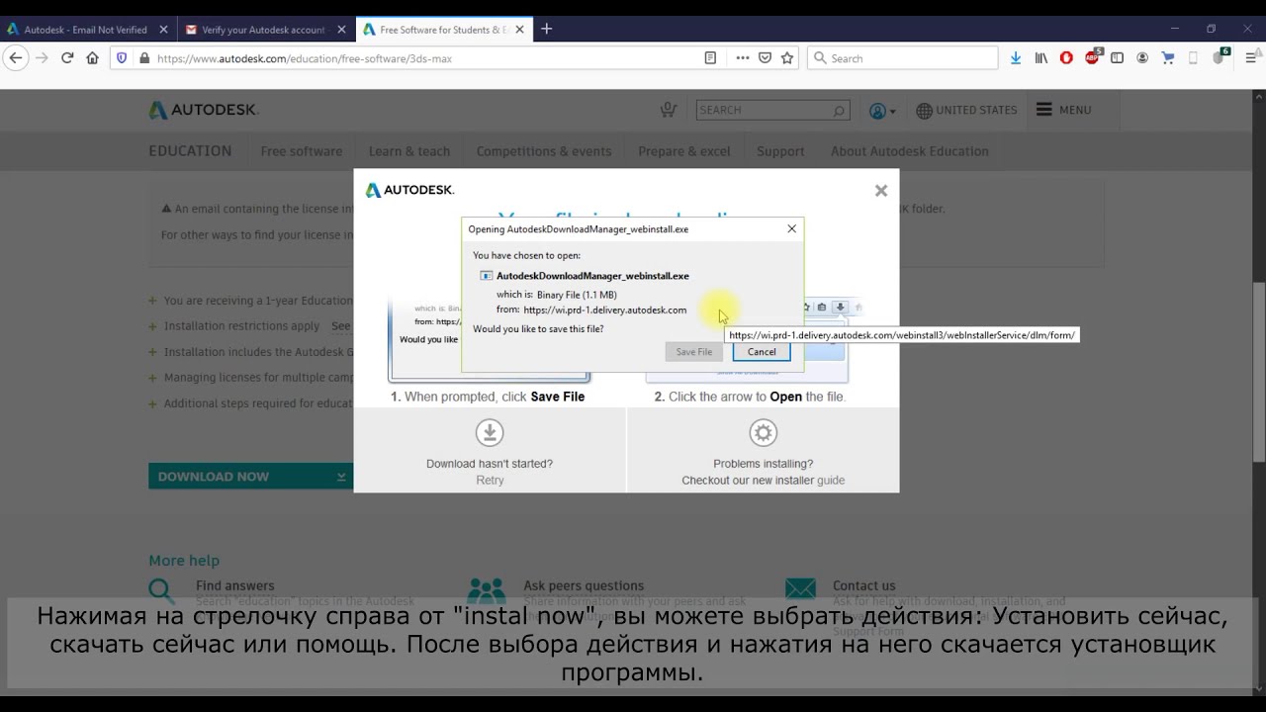Click the Autodesk logo on the page header
The image size is (1266, 712).
click(204, 110)
